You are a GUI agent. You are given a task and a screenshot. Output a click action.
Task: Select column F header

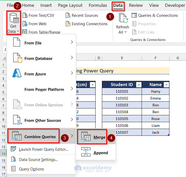pyautogui.click(x=156, y=58)
